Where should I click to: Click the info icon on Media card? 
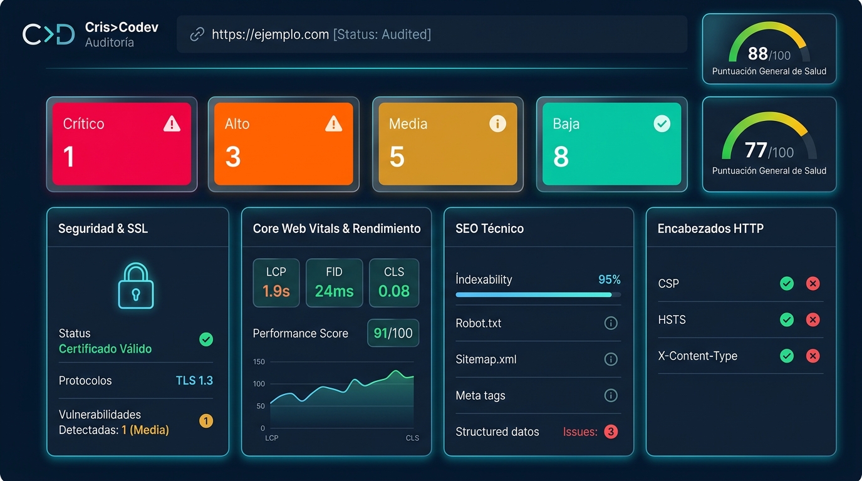(x=497, y=123)
